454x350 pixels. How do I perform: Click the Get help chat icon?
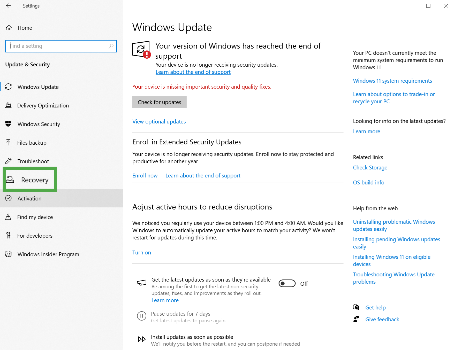click(x=356, y=307)
